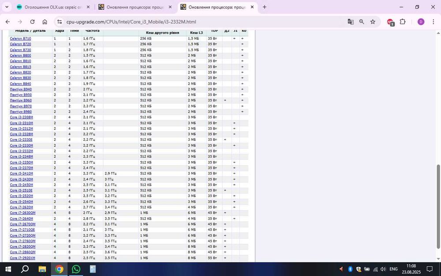This screenshot has width=441, height=276.
Task: Open the Extensions puzzle menu
Action: 403,22
